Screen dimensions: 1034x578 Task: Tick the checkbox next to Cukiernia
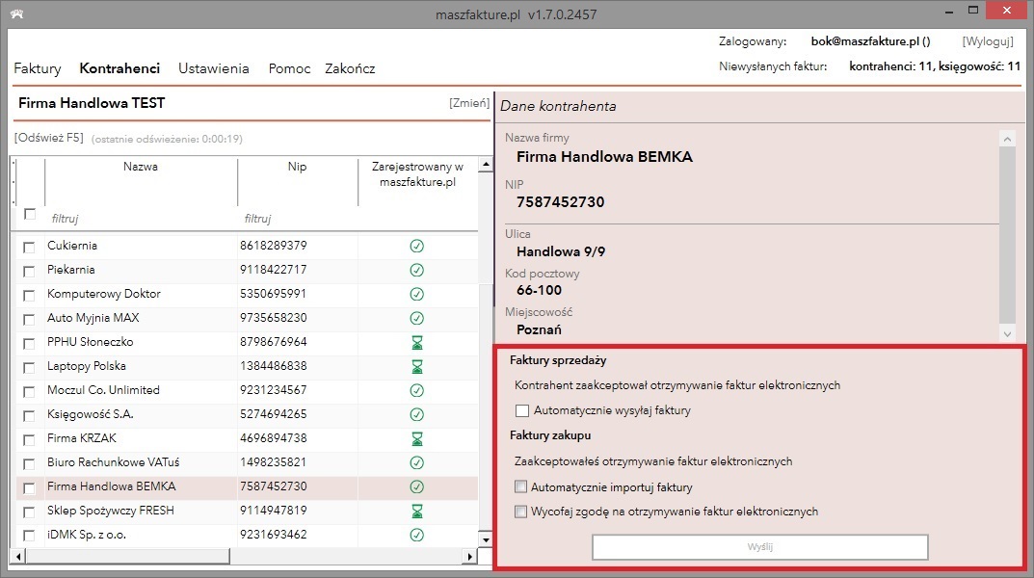click(29, 248)
